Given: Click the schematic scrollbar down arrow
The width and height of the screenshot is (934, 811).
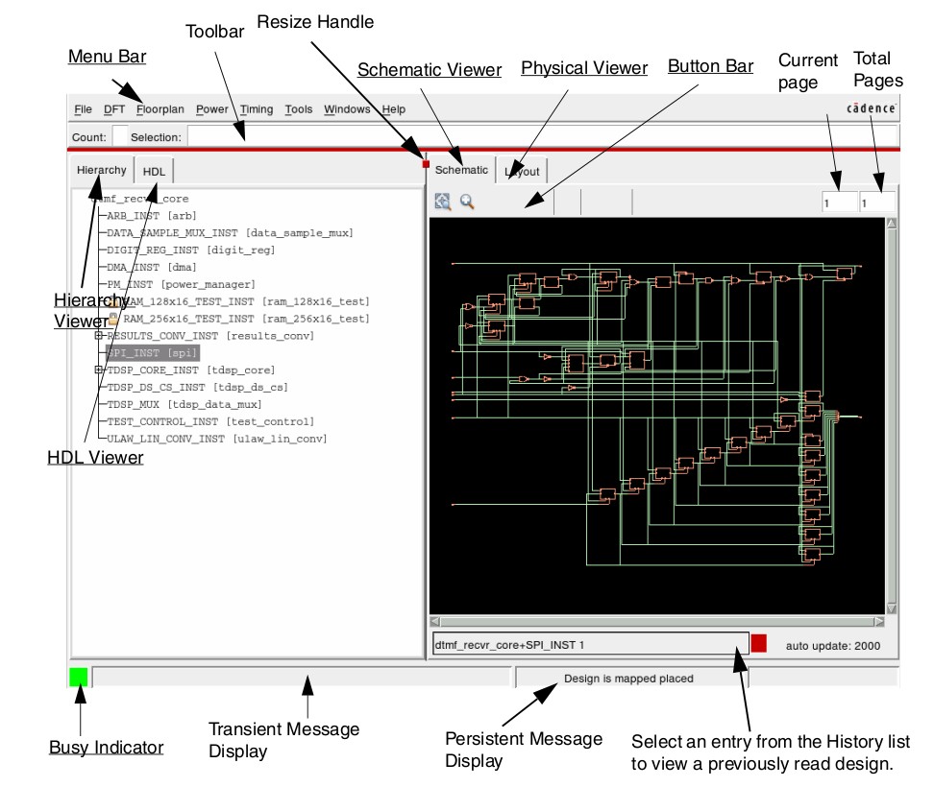Looking at the screenshot, I should [x=892, y=608].
